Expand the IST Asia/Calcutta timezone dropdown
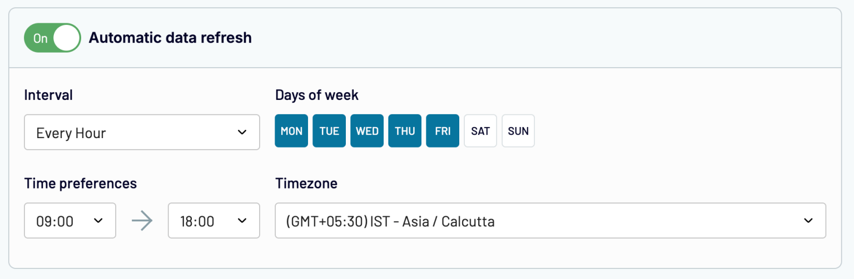Screen dimensions: 854x279 click(550, 221)
